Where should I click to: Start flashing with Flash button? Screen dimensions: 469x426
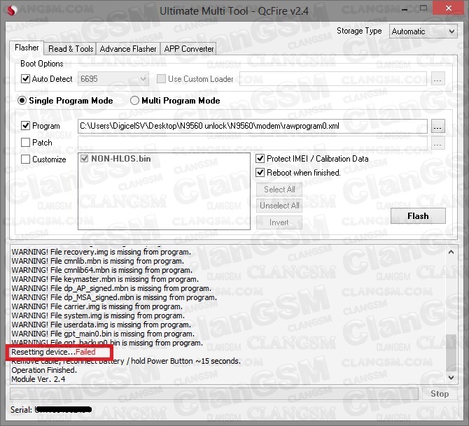[x=418, y=216]
